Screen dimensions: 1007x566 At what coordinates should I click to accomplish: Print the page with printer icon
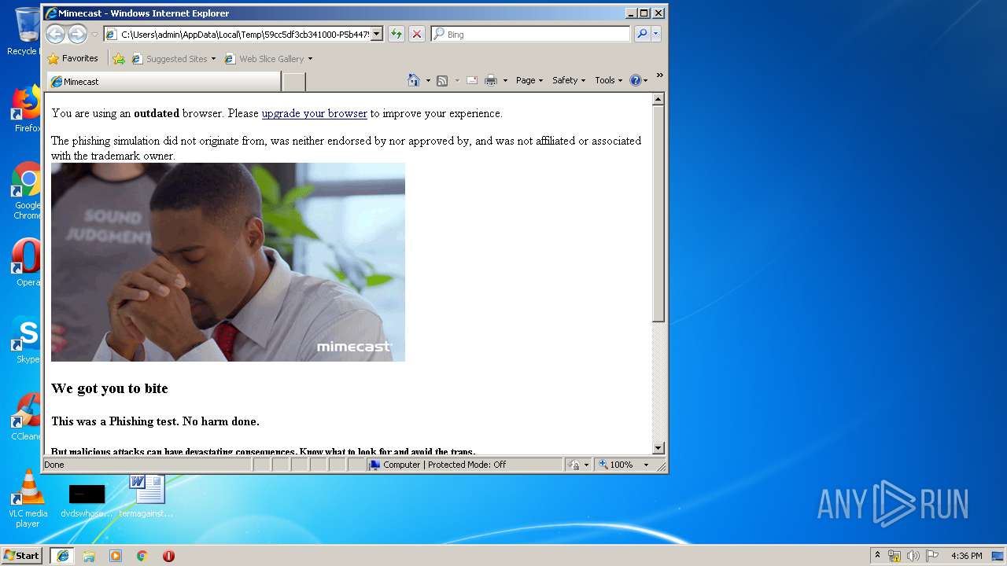[x=491, y=80]
